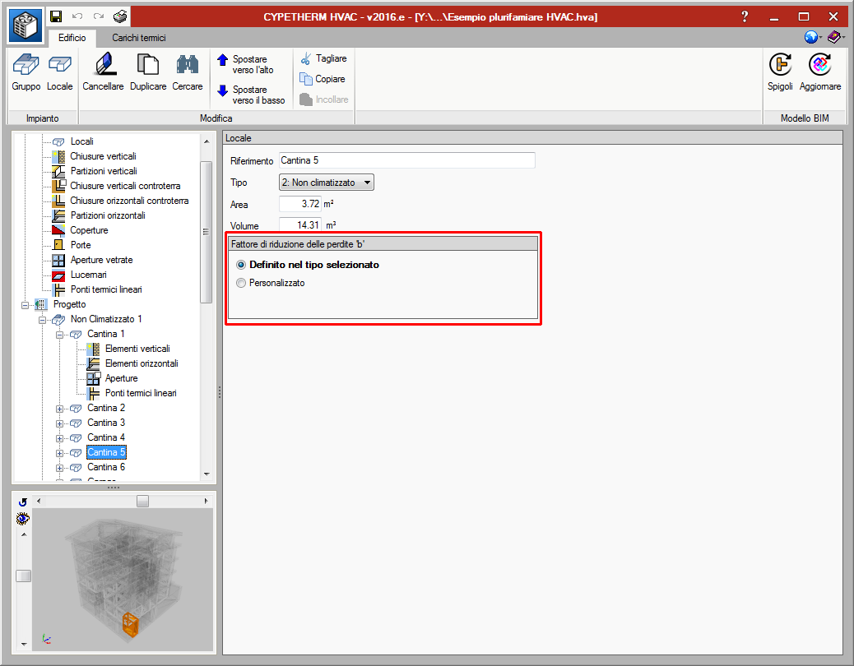Image resolution: width=854 pixels, height=666 pixels.
Task: Click the Volume value field 14.31
Action: click(300, 224)
